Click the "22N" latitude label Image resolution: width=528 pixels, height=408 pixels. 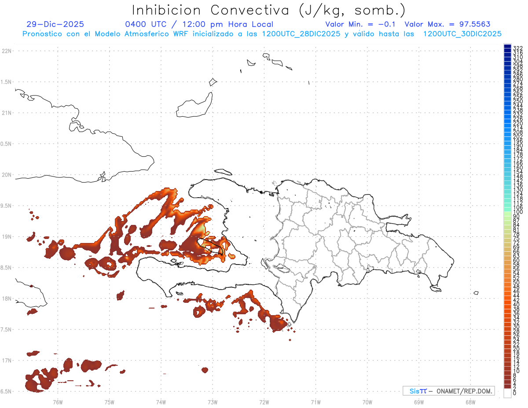click(x=6, y=51)
